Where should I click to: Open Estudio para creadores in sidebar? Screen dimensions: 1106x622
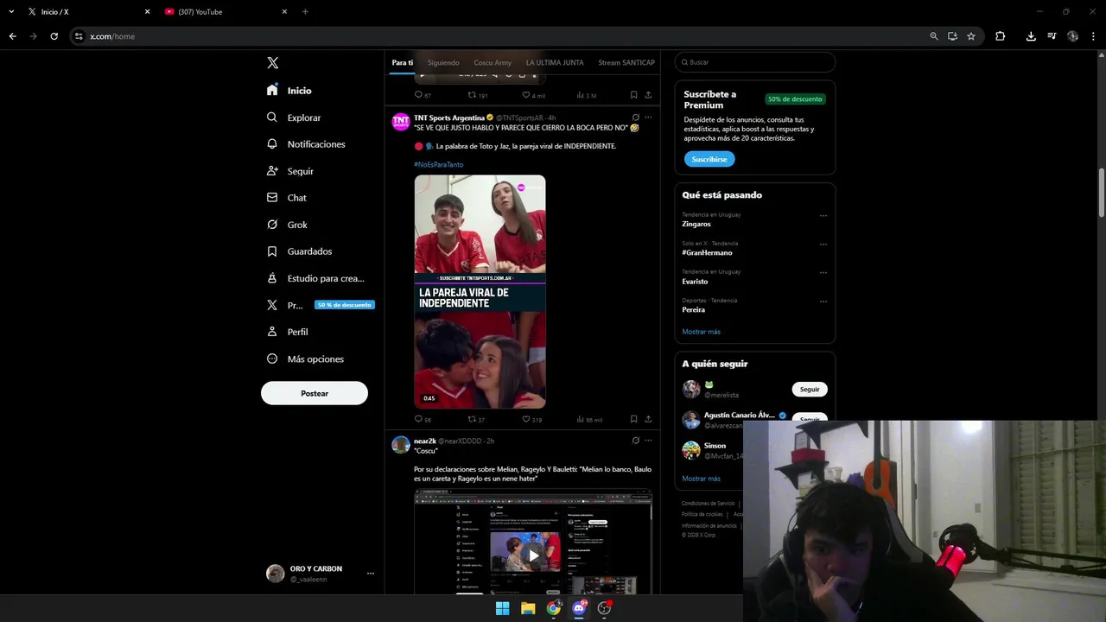point(315,278)
